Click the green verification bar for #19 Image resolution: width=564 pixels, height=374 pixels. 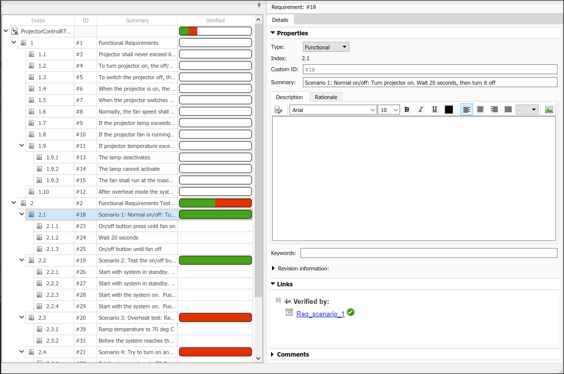pyautogui.click(x=215, y=260)
